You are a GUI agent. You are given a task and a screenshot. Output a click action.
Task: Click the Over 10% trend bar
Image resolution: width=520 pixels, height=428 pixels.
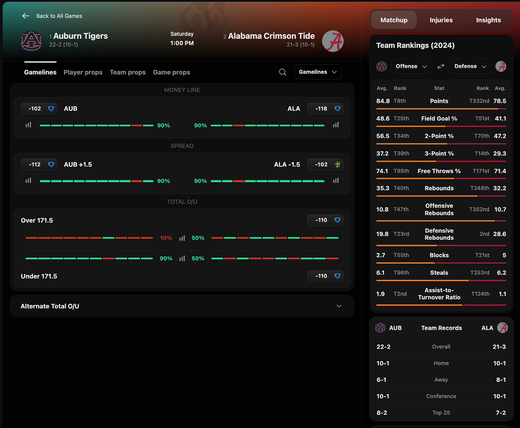pos(89,238)
